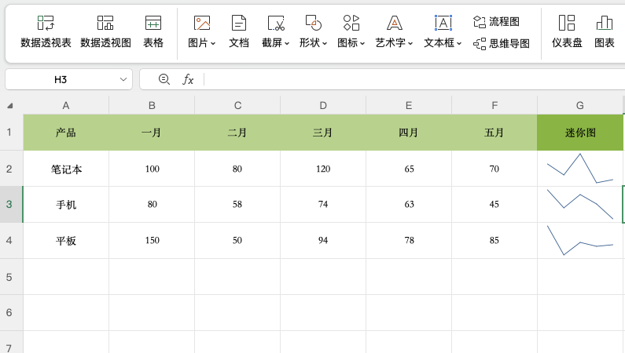The width and height of the screenshot is (625, 353).
Task: Click the 手机 row sparkline
Action: click(x=580, y=204)
